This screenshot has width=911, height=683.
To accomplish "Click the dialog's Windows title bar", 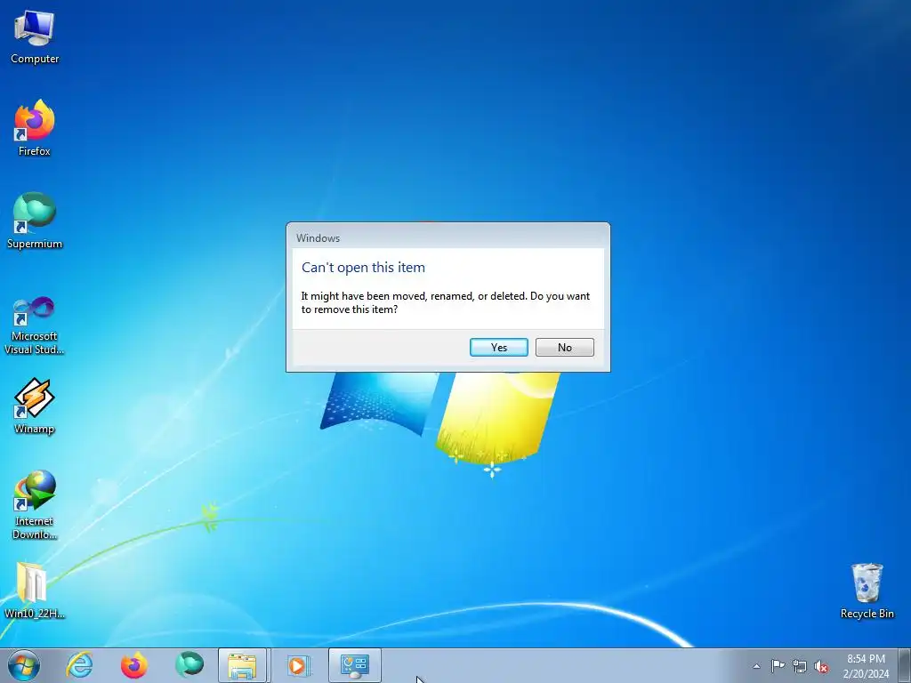I will tap(448, 237).
